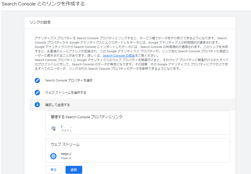The height and width of the screenshot is (174, 251).
Task: Click the 送信 submit button
Action: click(x=74, y=170)
